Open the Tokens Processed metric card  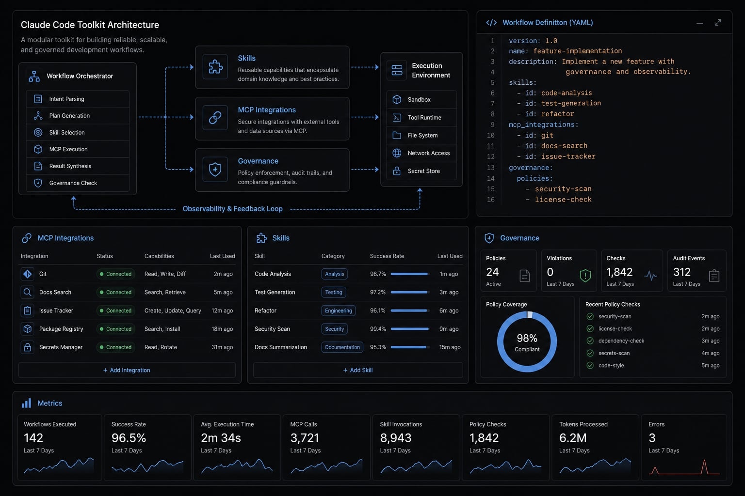click(595, 448)
